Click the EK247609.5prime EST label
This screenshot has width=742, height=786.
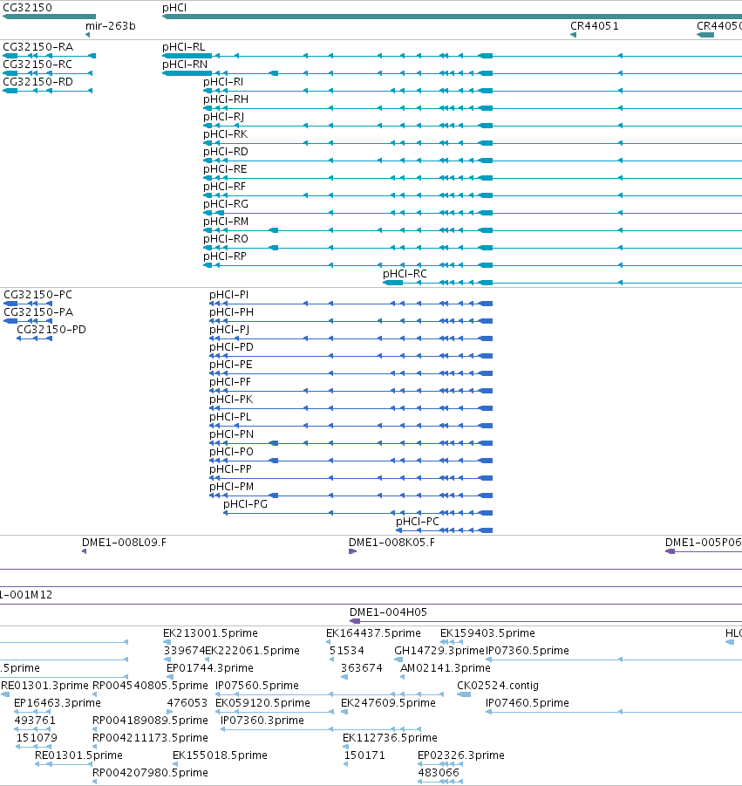click(388, 703)
